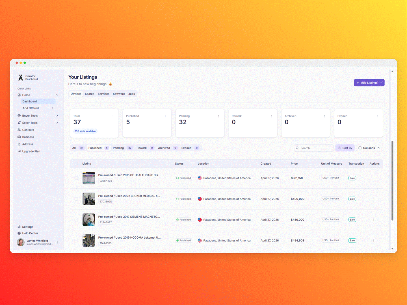Open the Pre-owned 2022 BRUKER MEDICAL listing title
This screenshot has height=305, width=407.
coord(129,196)
